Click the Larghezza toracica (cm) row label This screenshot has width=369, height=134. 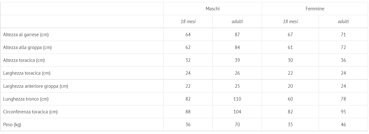27,73
